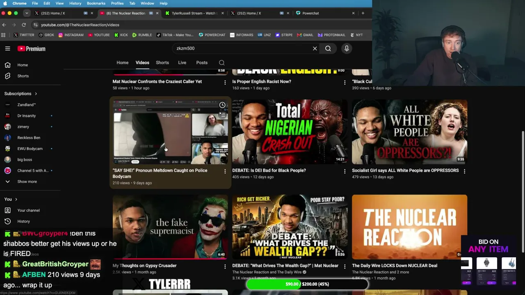The height and width of the screenshot is (295, 525).
Task: Search within channel using the magnifier icon
Action: [x=221, y=63]
